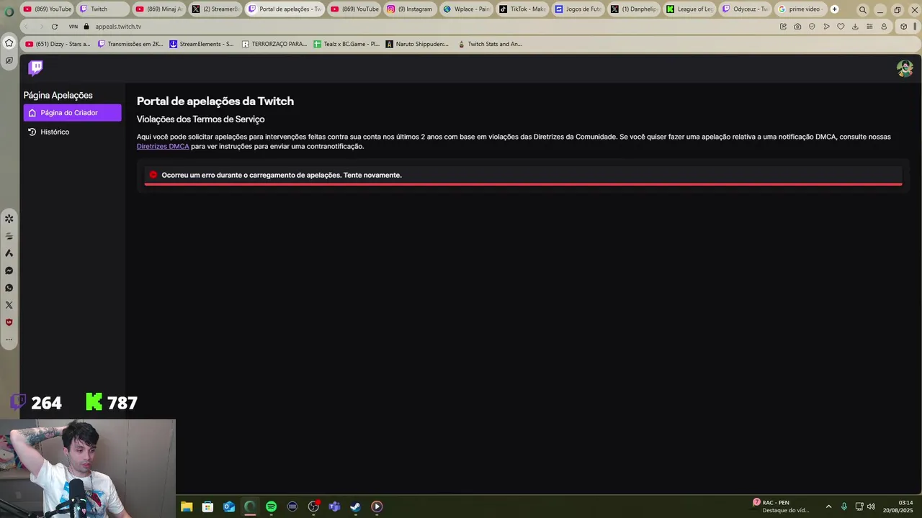The image size is (922, 518).
Task: Click the red error icon in the alert
Action: 153,175
